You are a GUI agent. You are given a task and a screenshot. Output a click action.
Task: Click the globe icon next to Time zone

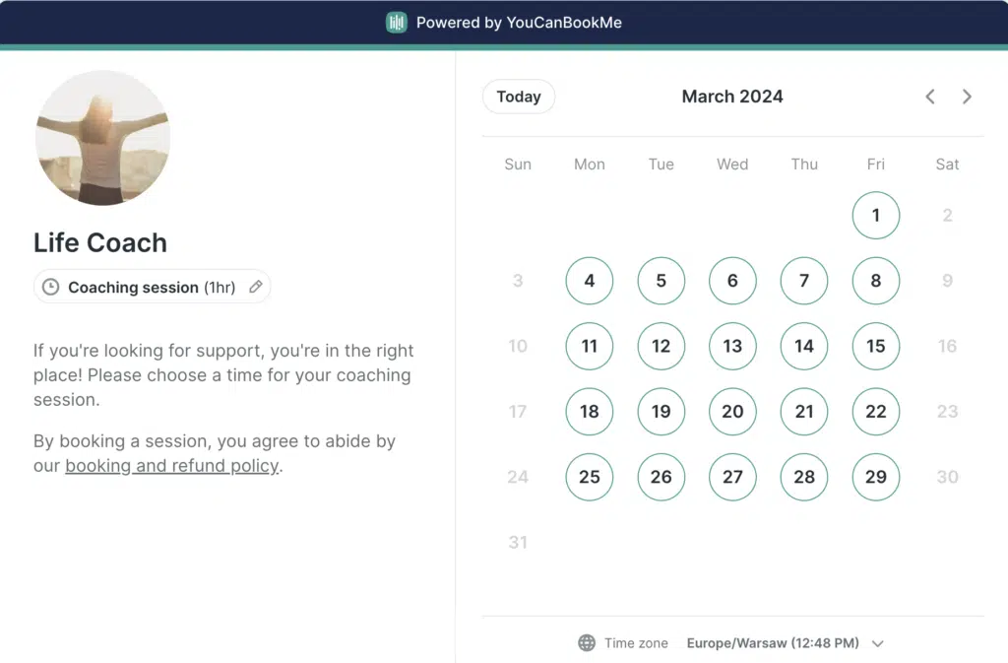584,642
